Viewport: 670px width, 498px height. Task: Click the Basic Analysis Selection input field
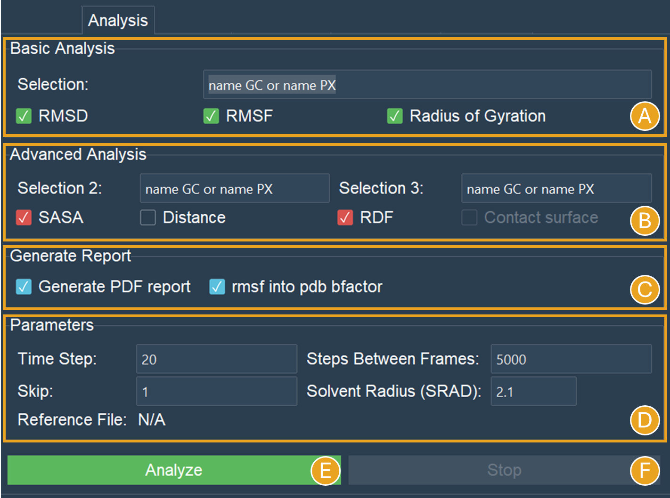427,85
